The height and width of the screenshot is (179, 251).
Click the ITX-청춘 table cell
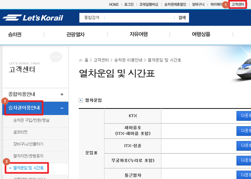tap(133, 146)
